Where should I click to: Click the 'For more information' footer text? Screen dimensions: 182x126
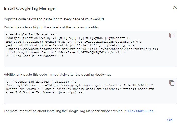coord(64,111)
